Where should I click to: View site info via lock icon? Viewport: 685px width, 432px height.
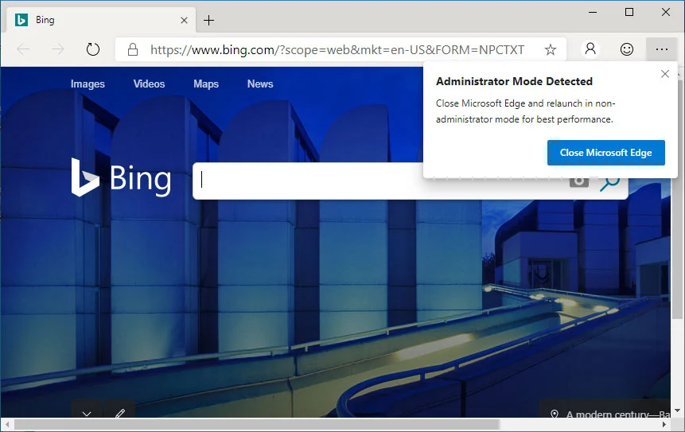132,49
